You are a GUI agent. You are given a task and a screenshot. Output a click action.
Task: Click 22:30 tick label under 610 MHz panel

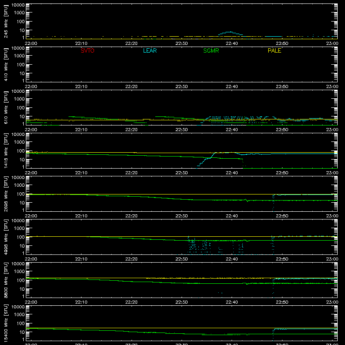pyautogui.click(x=182, y=130)
